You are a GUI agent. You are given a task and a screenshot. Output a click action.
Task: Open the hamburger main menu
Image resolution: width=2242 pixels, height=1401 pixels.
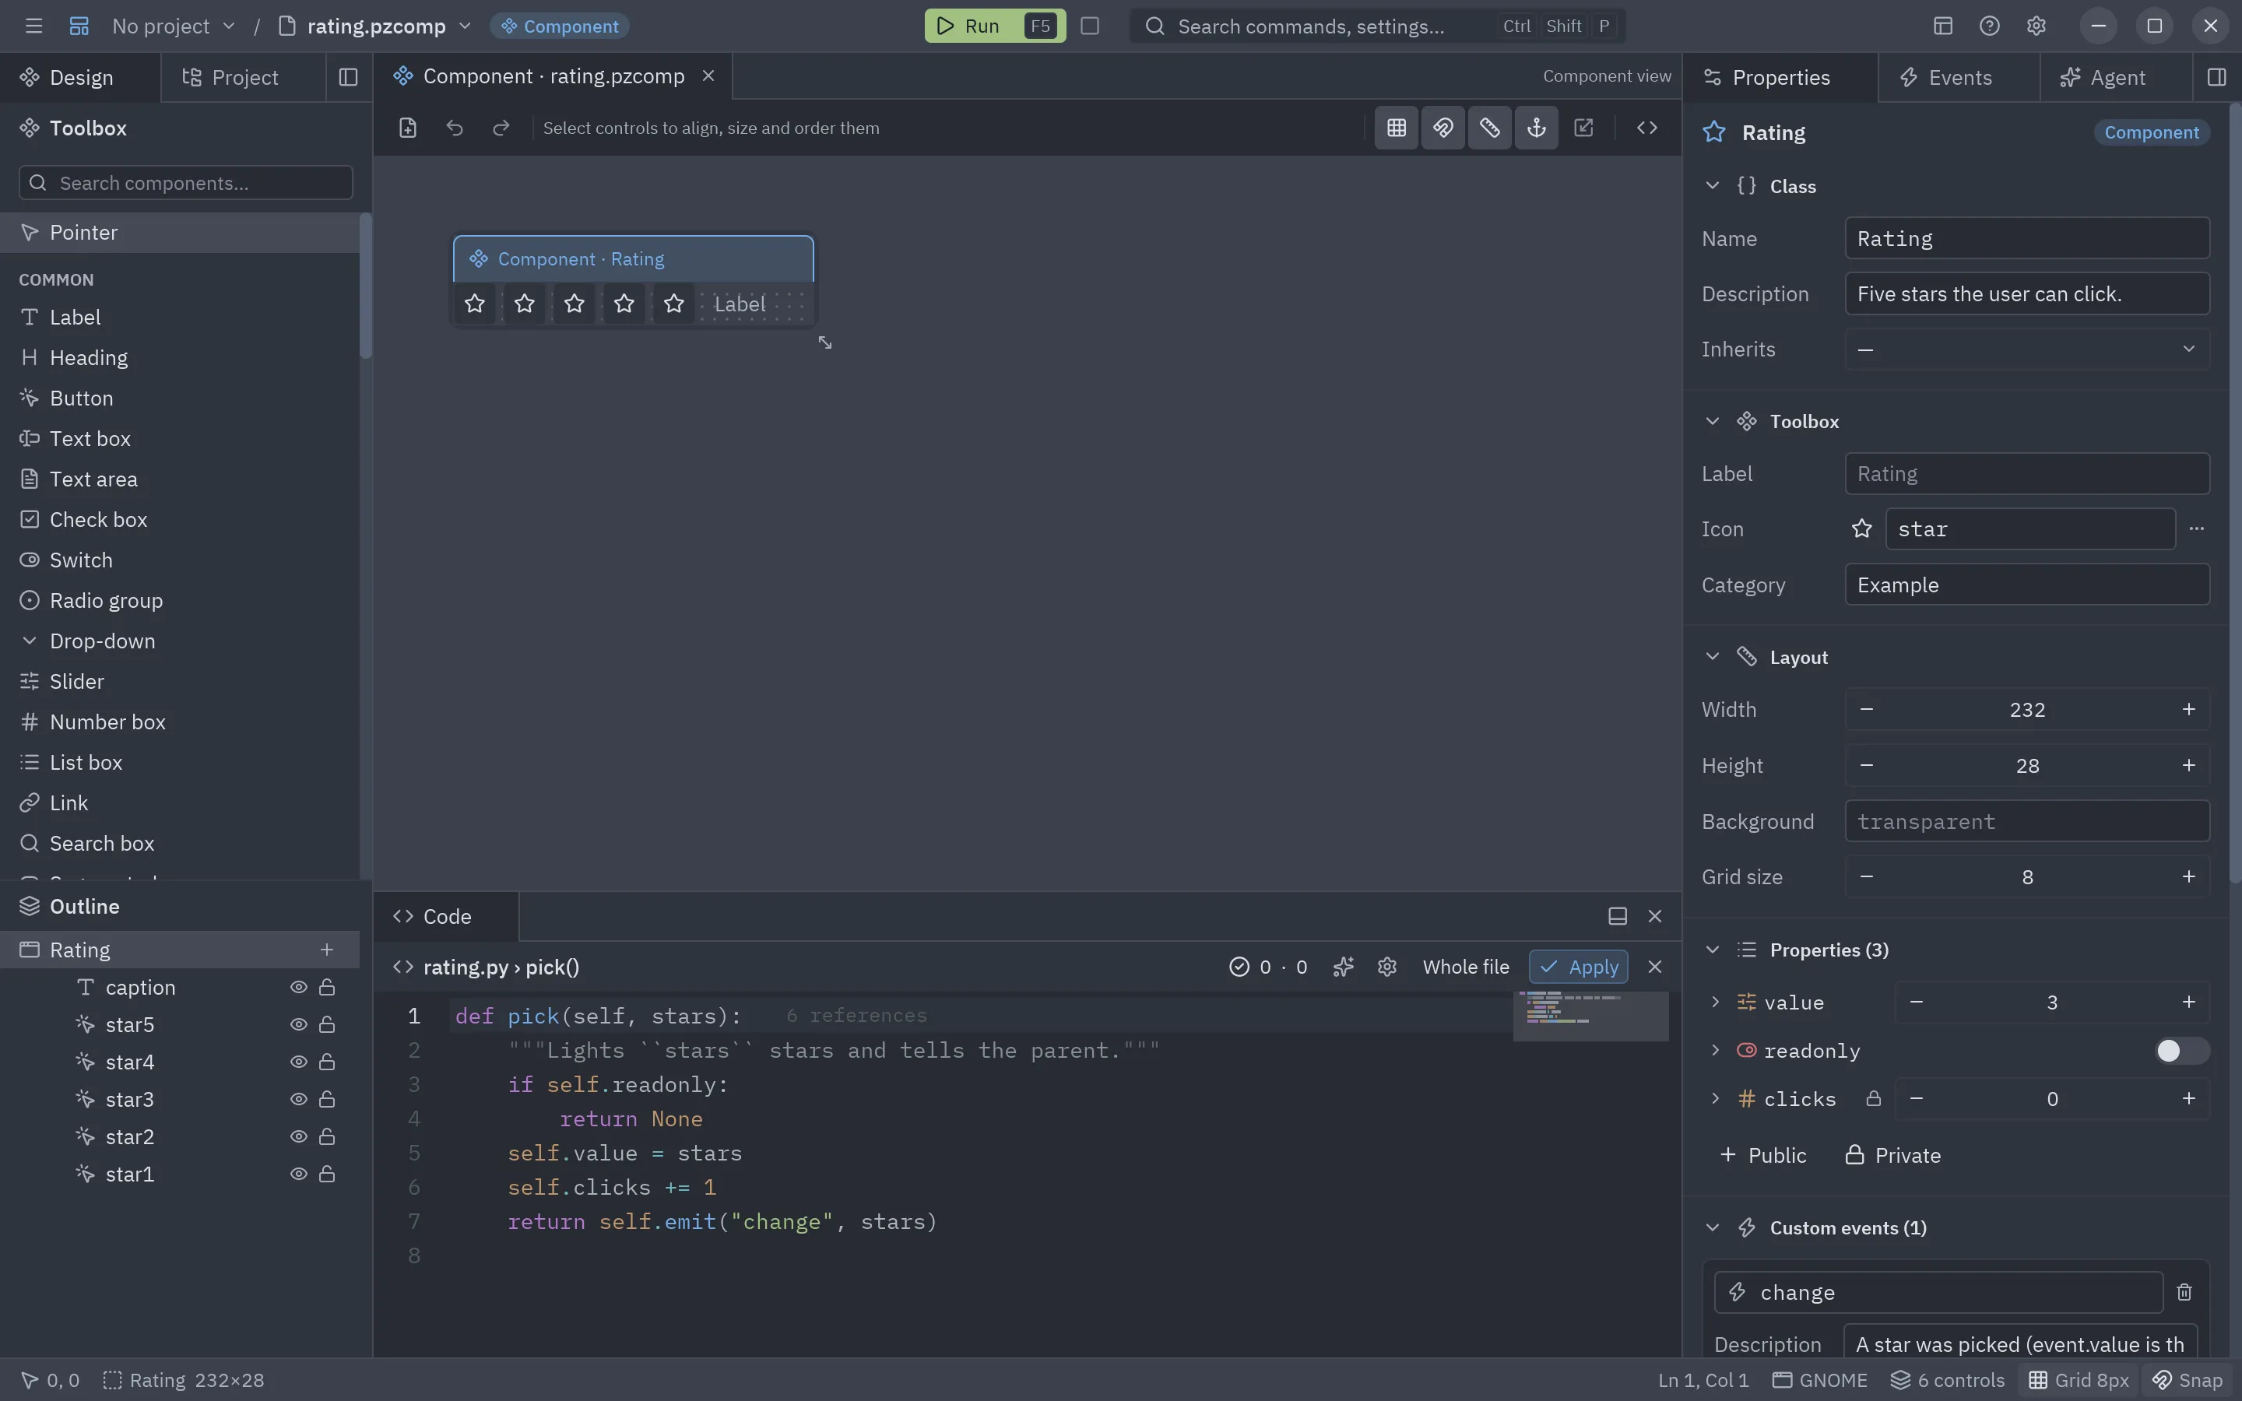click(34, 26)
